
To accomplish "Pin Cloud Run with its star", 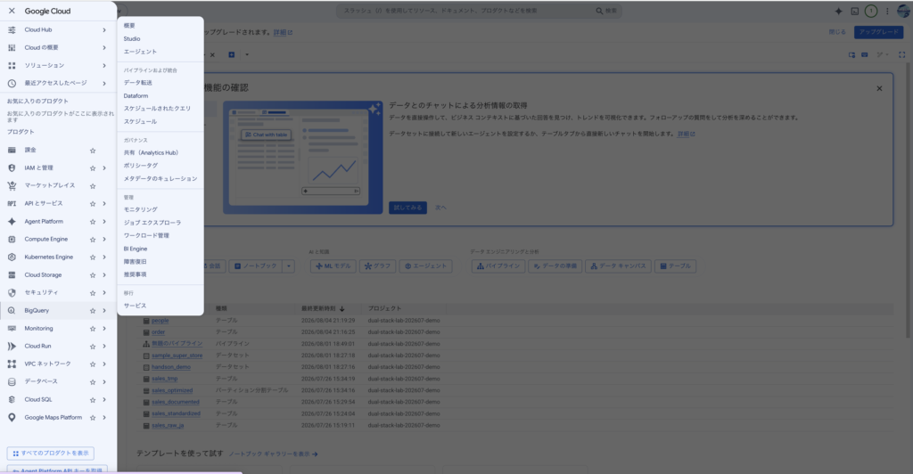I will click(93, 347).
